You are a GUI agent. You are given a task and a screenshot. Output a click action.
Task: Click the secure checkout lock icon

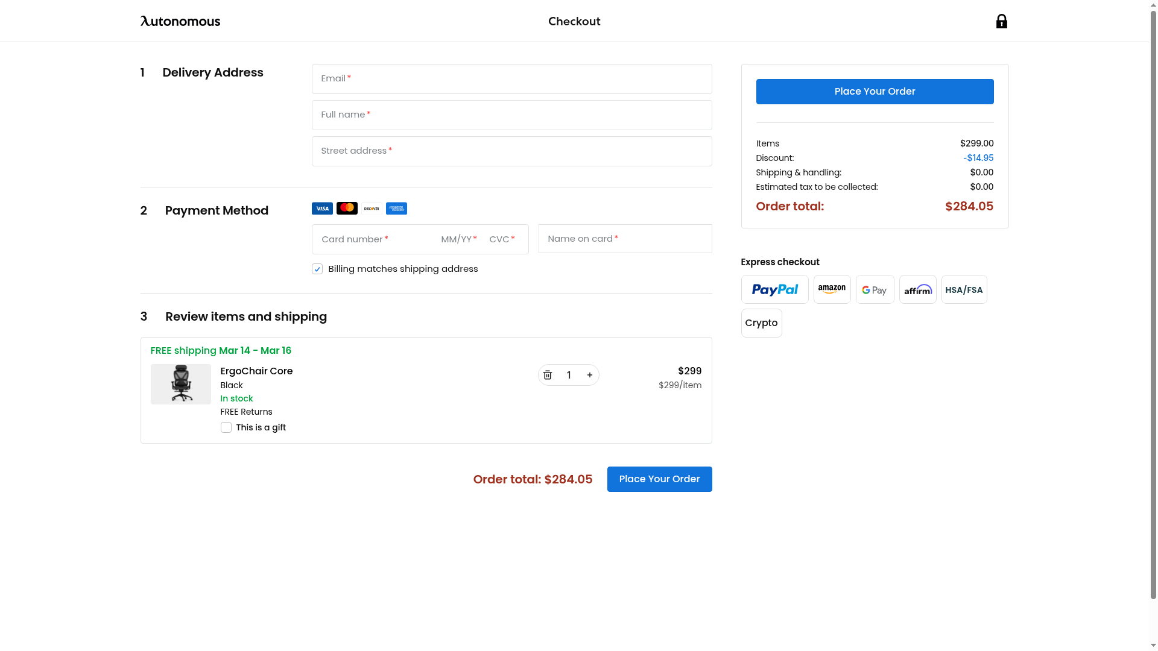(x=1001, y=22)
